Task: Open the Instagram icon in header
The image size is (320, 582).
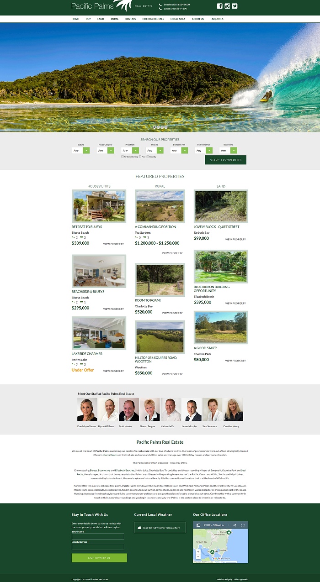Action: 227,6
